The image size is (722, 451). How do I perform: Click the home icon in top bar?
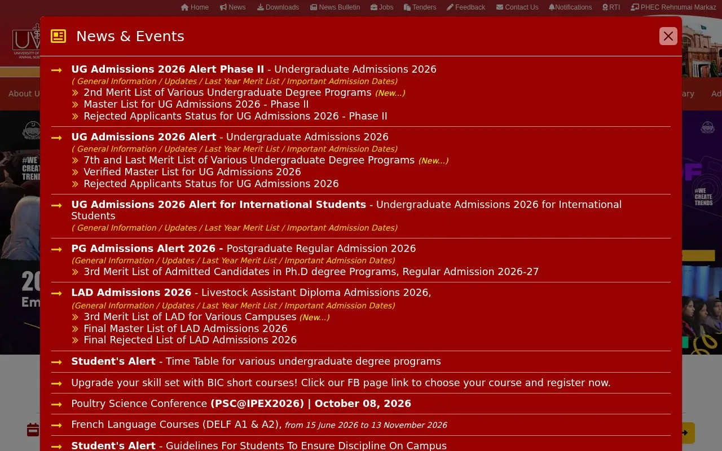184,7
